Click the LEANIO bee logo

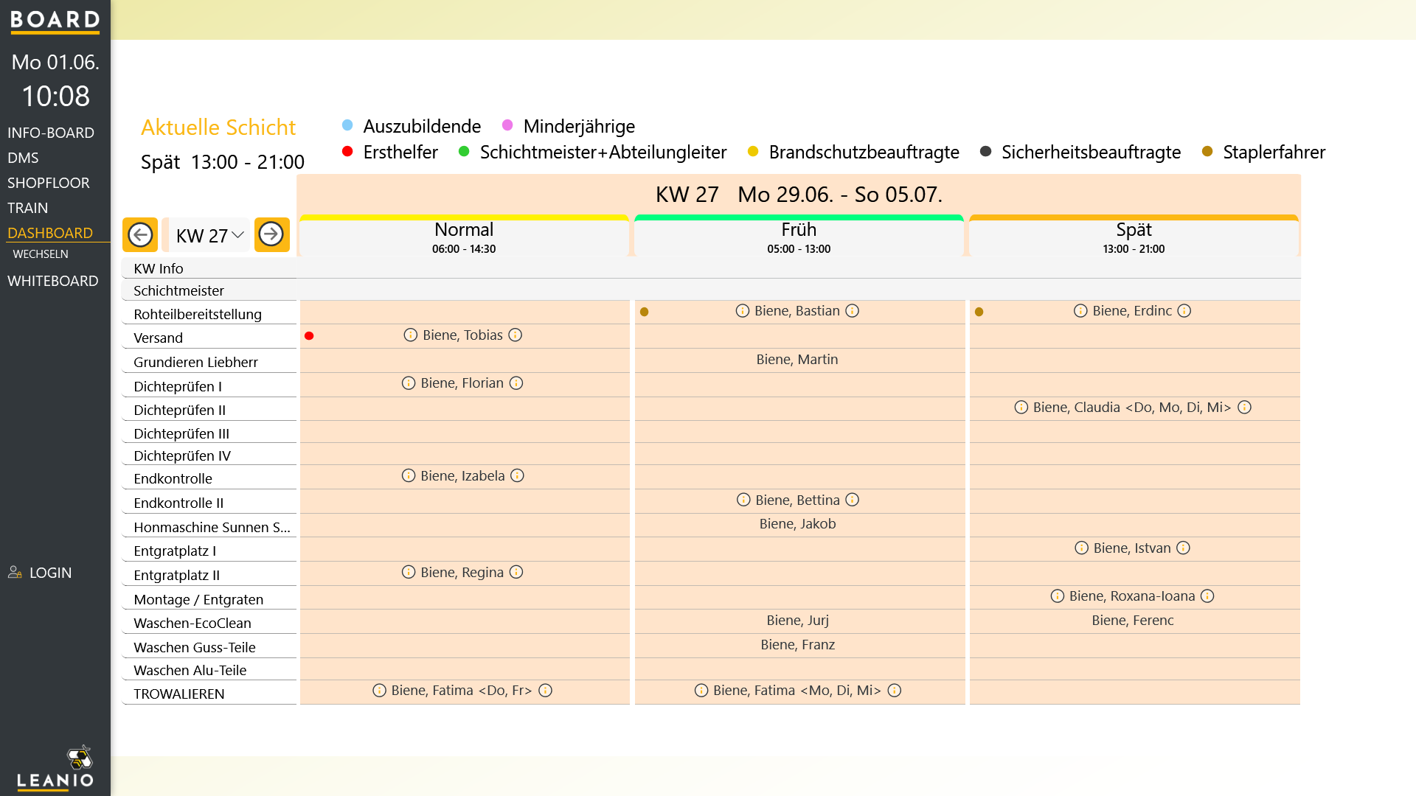click(x=80, y=757)
